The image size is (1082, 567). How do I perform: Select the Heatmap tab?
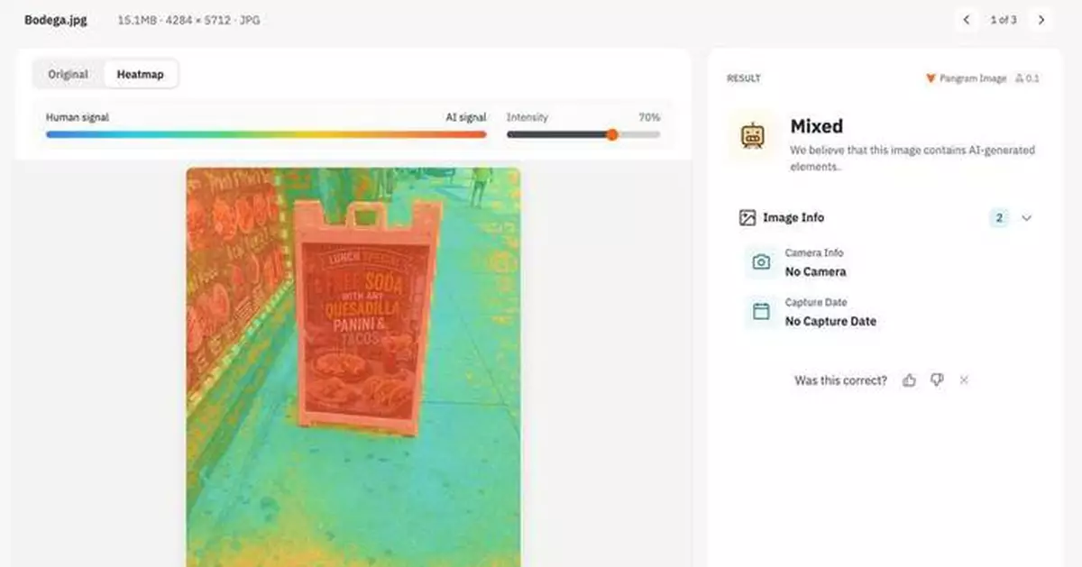click(141, 75)
